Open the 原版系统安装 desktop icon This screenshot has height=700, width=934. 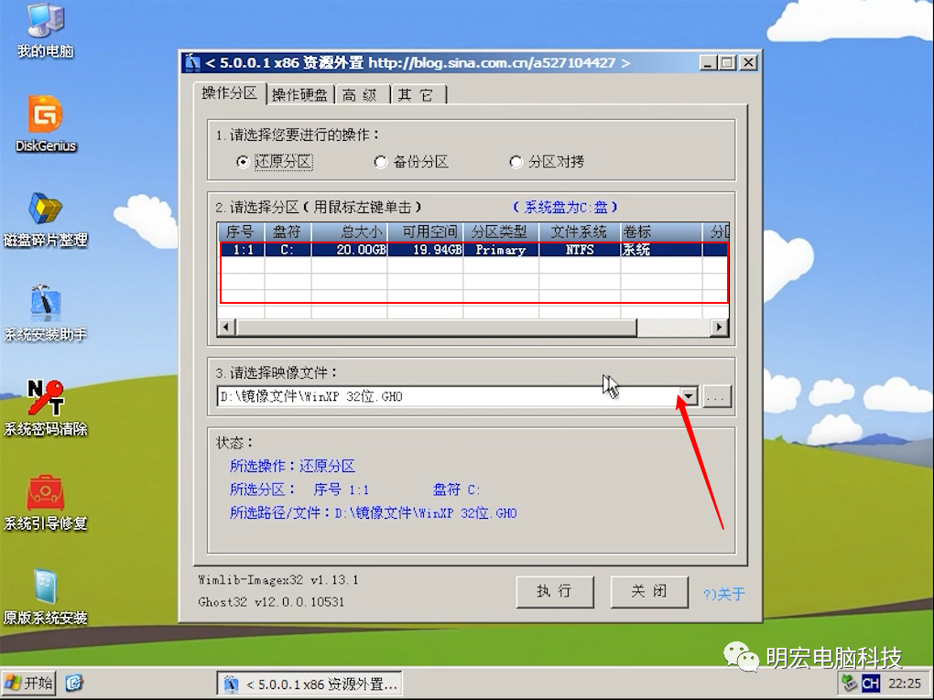click(x=45, y=588)
